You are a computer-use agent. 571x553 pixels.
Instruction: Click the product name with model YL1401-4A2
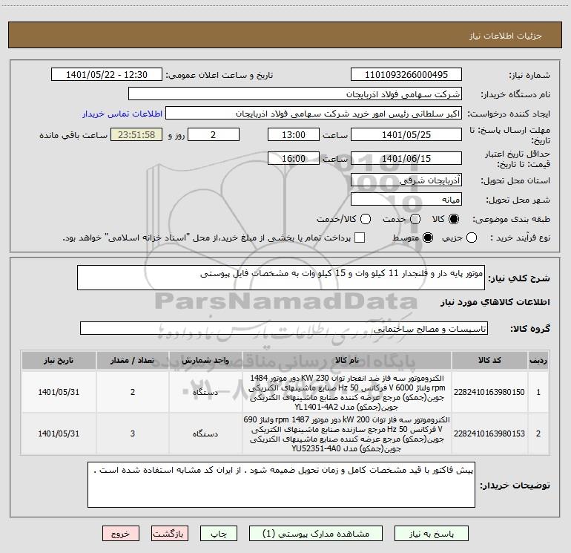pos(347,392)
